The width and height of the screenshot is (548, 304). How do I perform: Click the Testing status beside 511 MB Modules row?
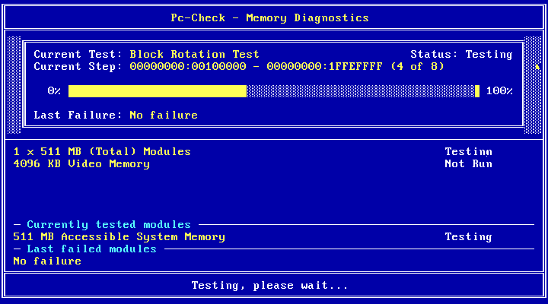click(468, 151)
